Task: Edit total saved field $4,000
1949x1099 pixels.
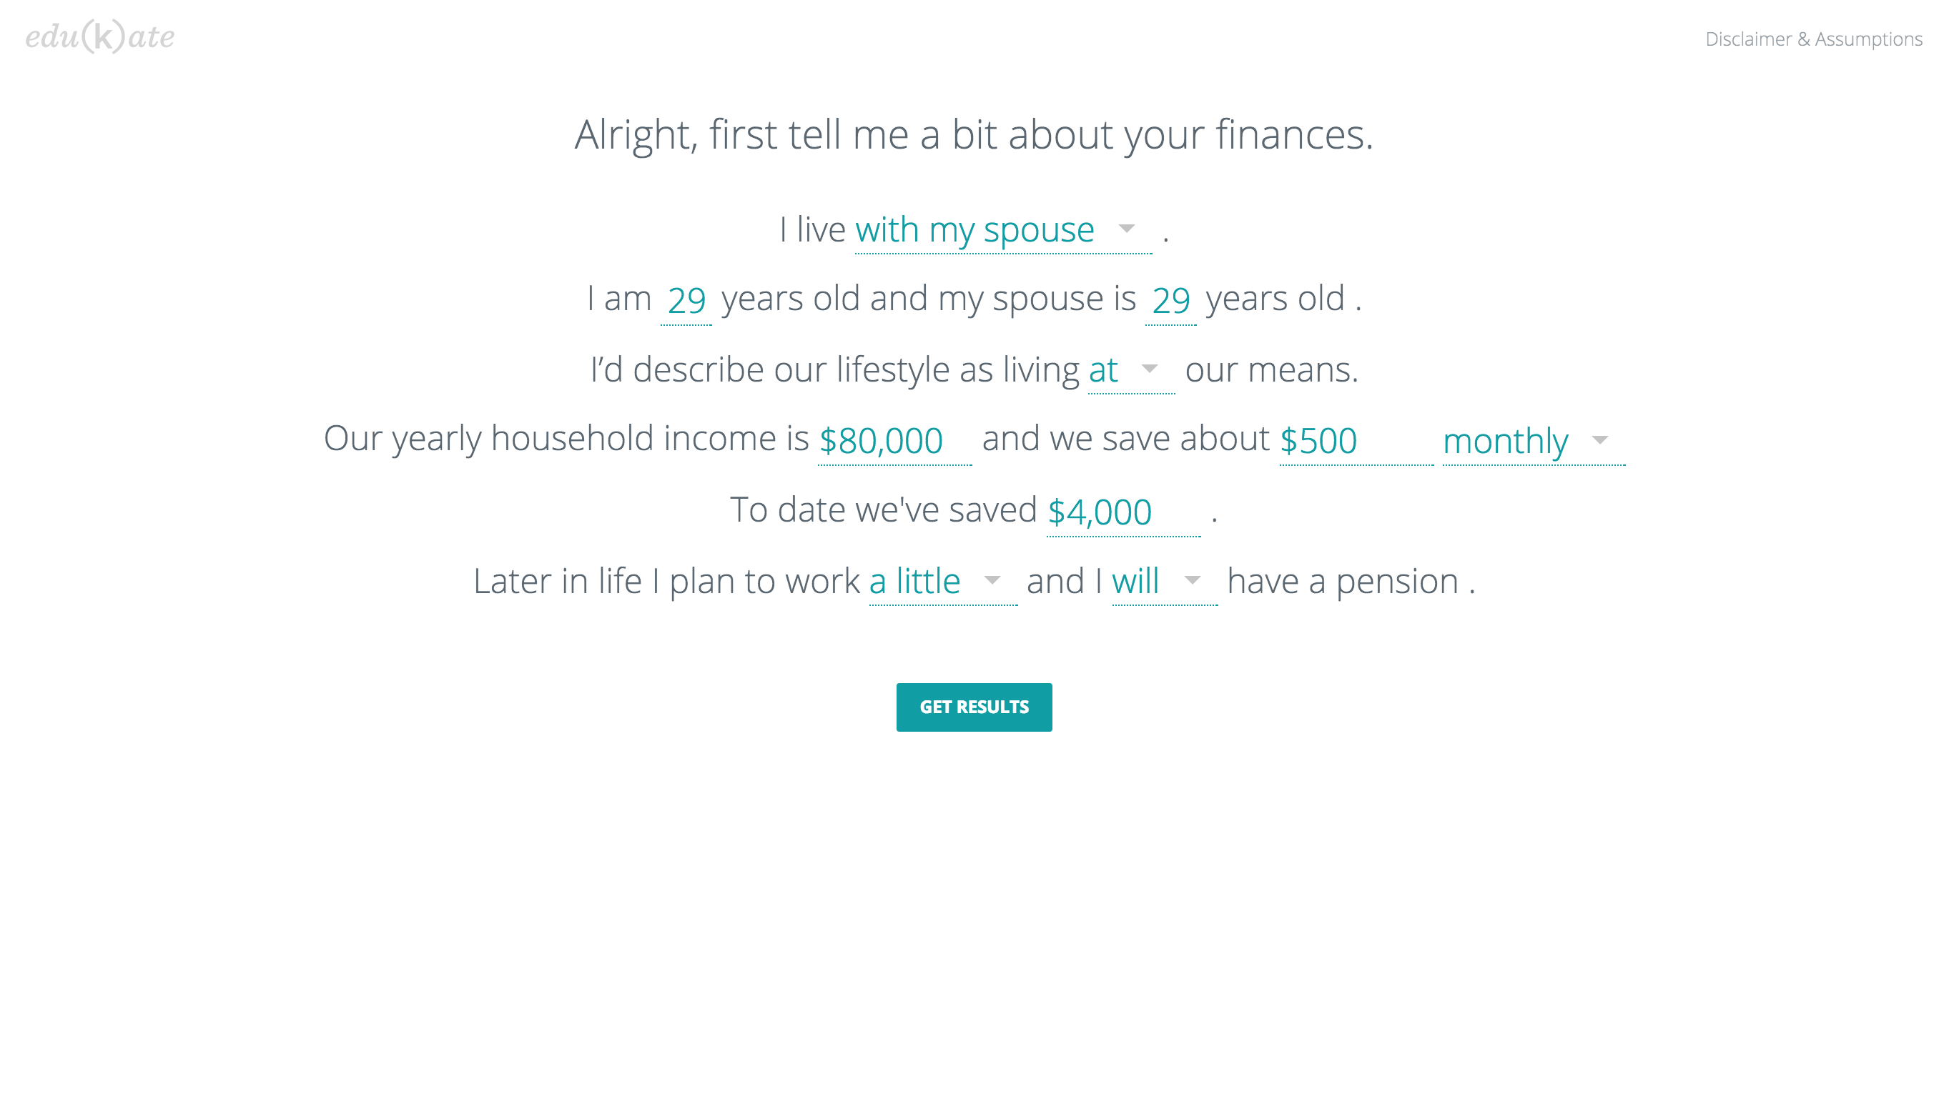Action: click(x=1121, y=512)
